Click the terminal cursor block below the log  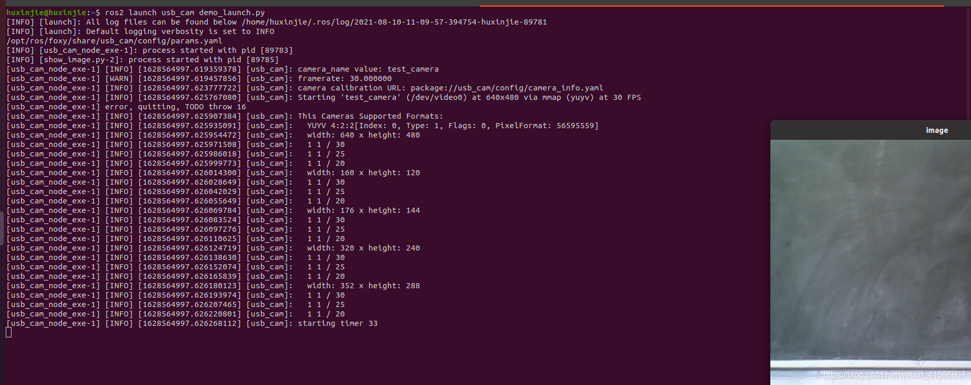click(x=8, y=332)
